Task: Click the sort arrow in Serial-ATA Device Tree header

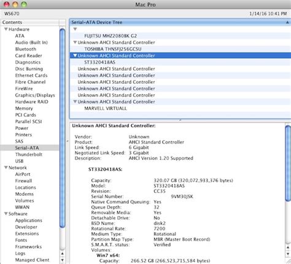Action: [287, 22]
